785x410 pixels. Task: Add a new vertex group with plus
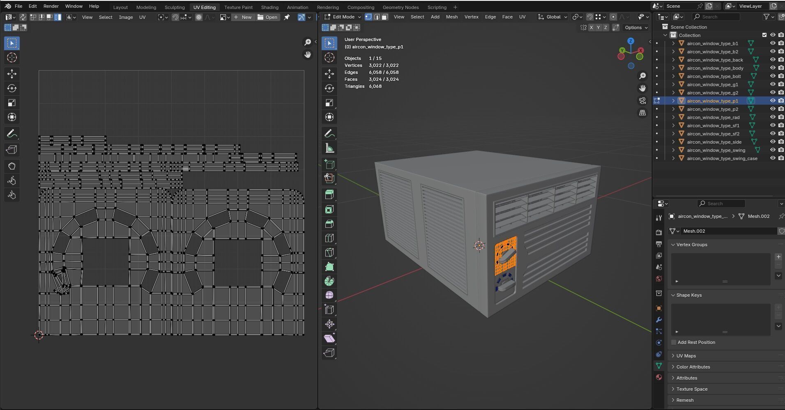point(778,257)
